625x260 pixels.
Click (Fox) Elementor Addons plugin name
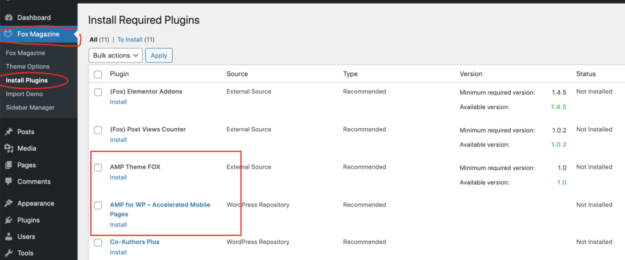click(x=146, y=92)
